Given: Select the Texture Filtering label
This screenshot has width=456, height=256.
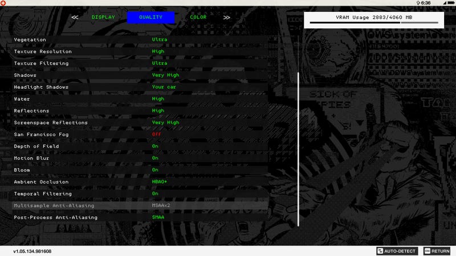Looking at the screenshot, I should [x=41, y=64].
